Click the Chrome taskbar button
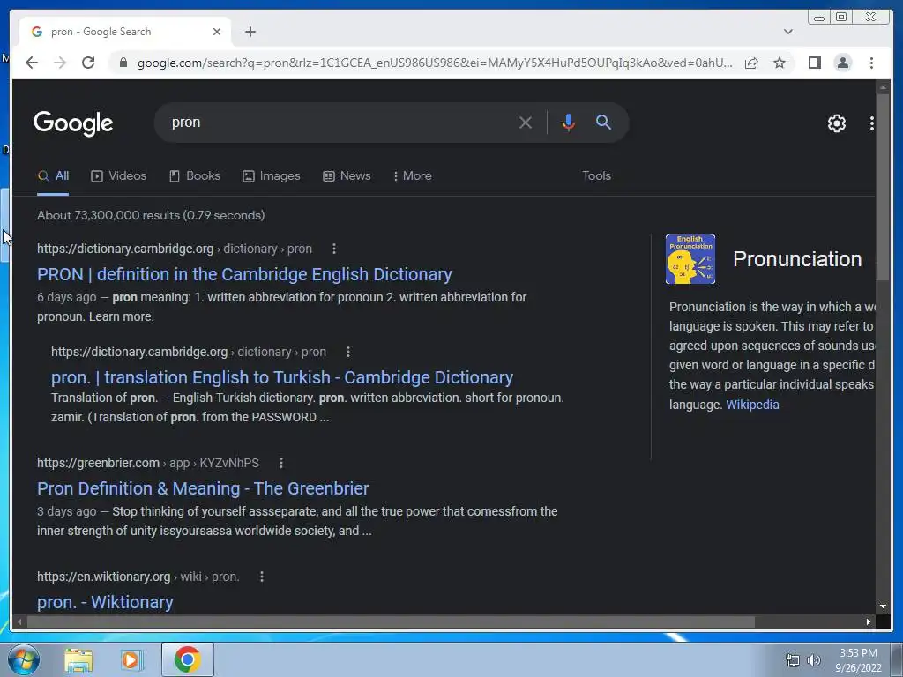The height and width of the screenshot is (677, 903). coord(187,659)
